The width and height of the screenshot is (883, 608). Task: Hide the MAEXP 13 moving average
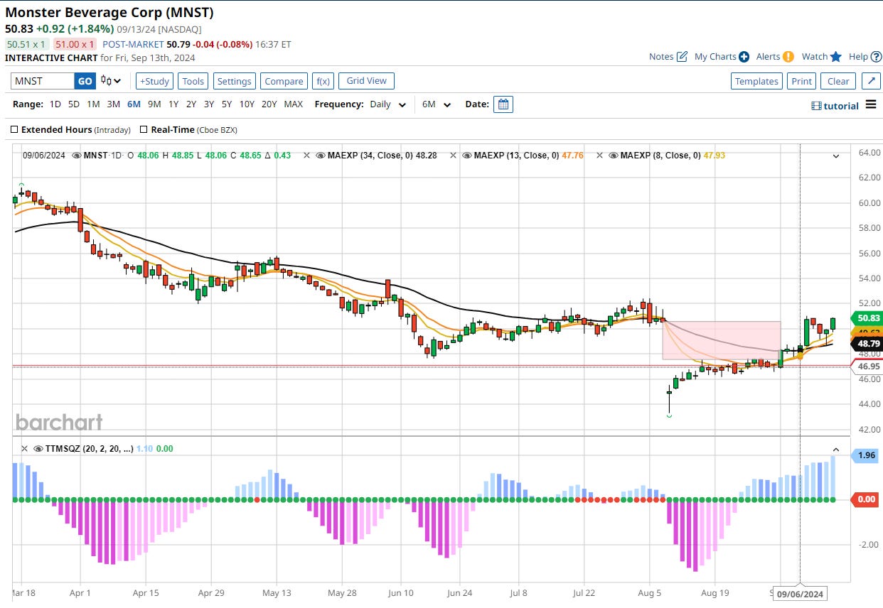pyautogui.click(x=468, y=155)
